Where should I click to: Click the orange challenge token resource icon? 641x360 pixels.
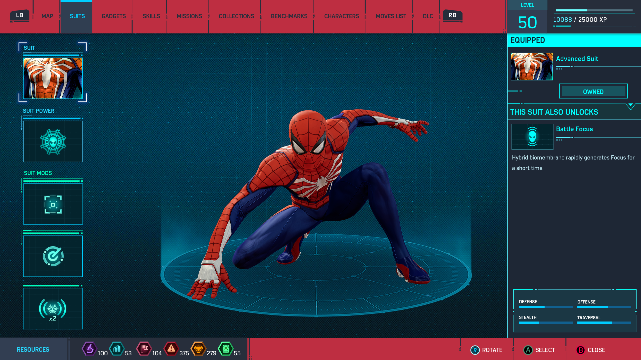(198, 348)
